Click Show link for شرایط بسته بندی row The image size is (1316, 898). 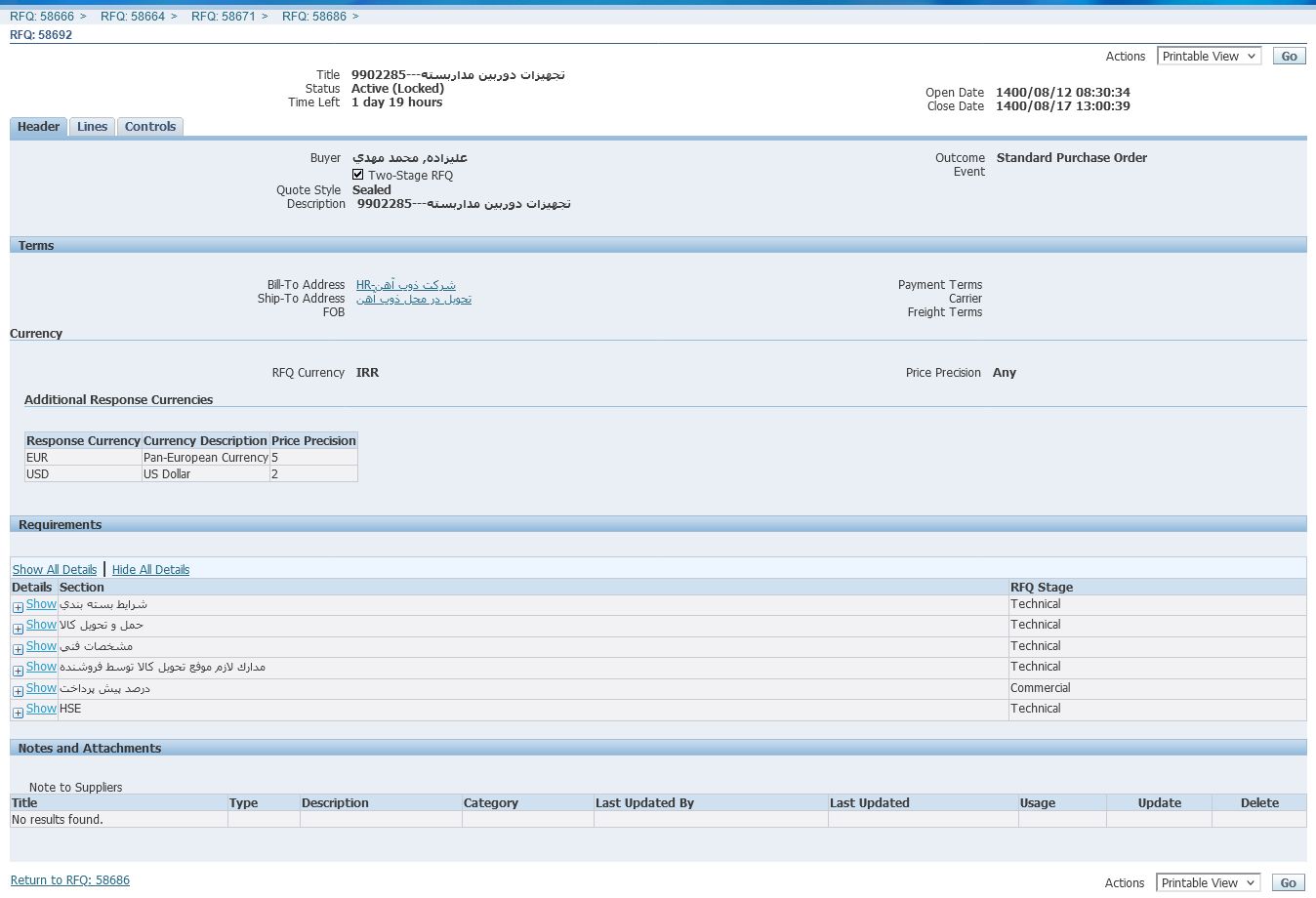41,604
